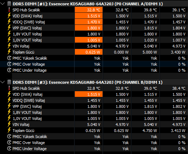Click lightning icon of DIMM #3 VDD (SWA) Voltaj
This screenshot has width=188, height=154.
pyautogui.click(x=9, y=94)
